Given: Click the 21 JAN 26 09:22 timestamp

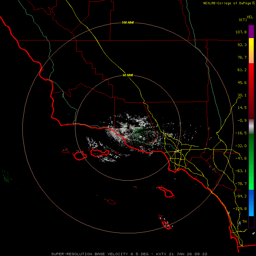Looking at the screenshot, I should point(188,254).
